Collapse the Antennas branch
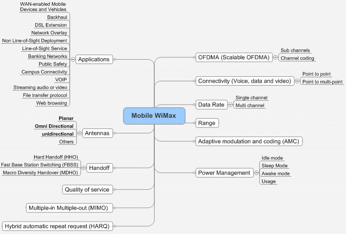Viewport: 346px width, 234px height. click(x=79, y=133)
